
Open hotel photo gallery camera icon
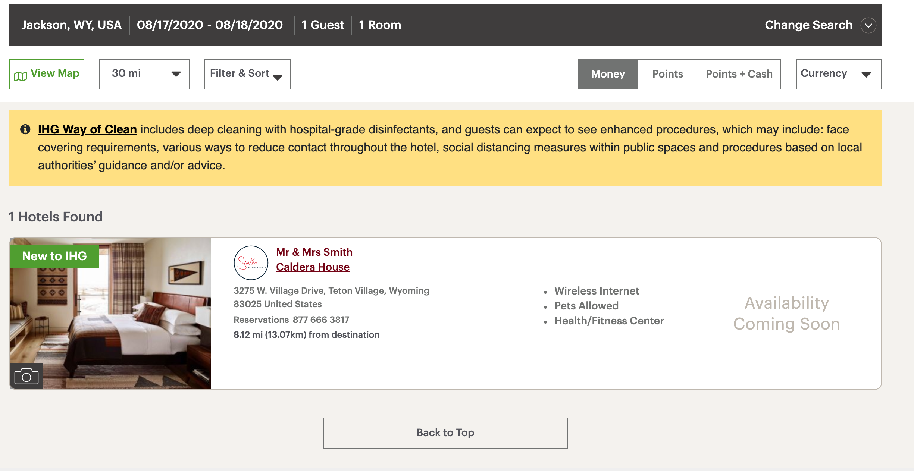point(26,376)
